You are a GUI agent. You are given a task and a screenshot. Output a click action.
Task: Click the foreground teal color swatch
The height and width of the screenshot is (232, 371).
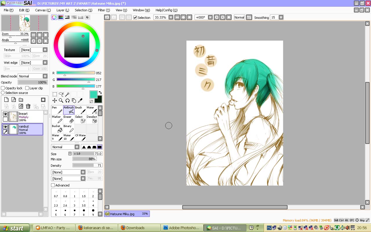click(93, 95)
